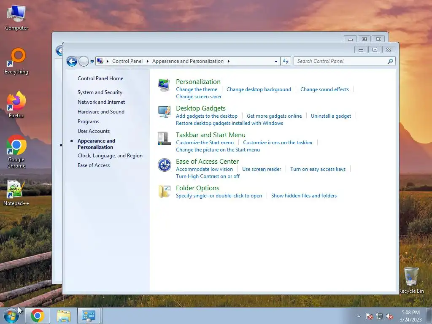Viewport: 432px width, 324px height.
Task: Click Change the picture on Start menu
Action: point(218,150)
